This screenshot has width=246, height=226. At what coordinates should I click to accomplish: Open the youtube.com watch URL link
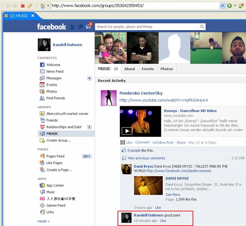click(164, 100)
